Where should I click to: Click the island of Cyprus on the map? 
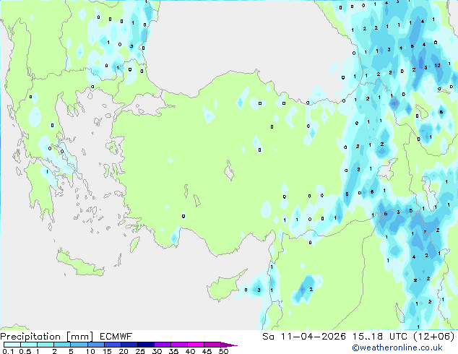point(223,288)
